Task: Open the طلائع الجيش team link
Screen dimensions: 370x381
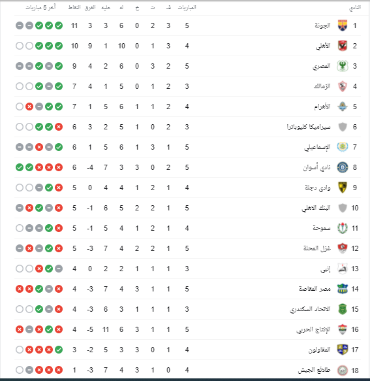Action: pyautogui.click(x=314, y=370)
